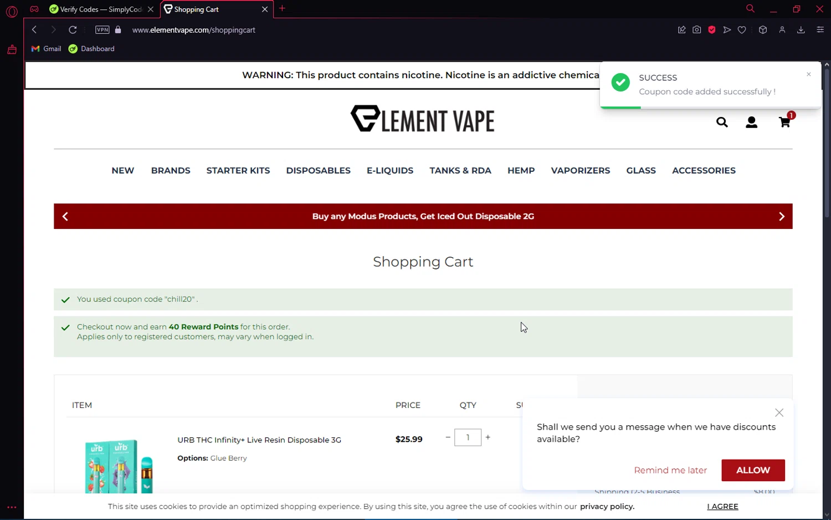The height and width of the screenshot is (520, 831).
Task: Click the padlock site security icon
Action: click(x=118, y=30)
